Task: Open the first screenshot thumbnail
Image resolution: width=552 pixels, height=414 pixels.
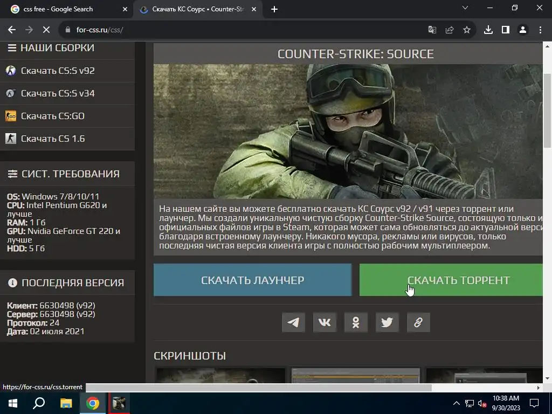Action: 220,375
